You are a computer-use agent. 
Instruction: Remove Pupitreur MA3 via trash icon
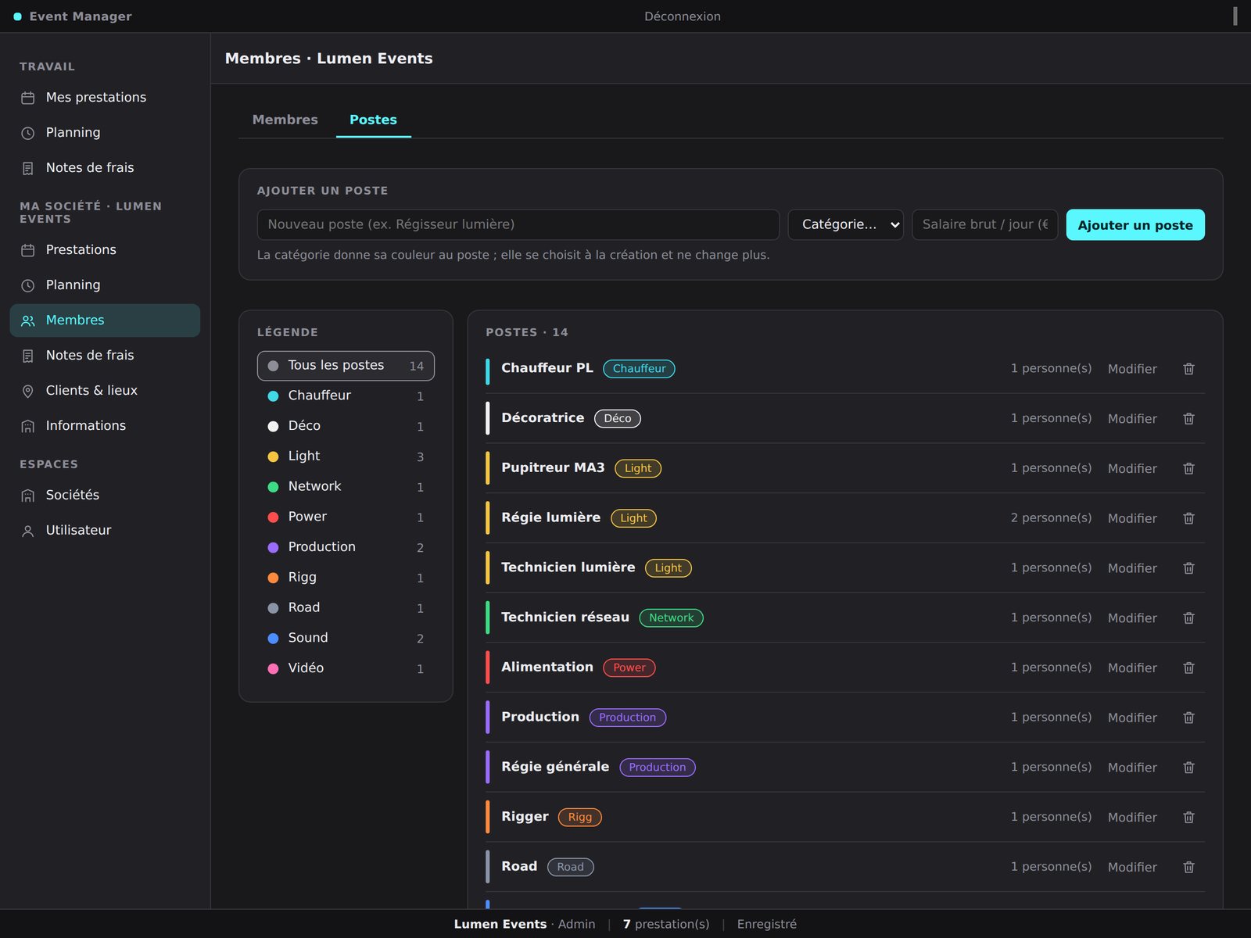1188,468
